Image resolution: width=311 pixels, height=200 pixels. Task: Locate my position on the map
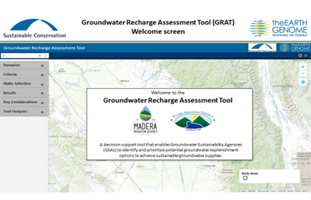click(303, 82)
